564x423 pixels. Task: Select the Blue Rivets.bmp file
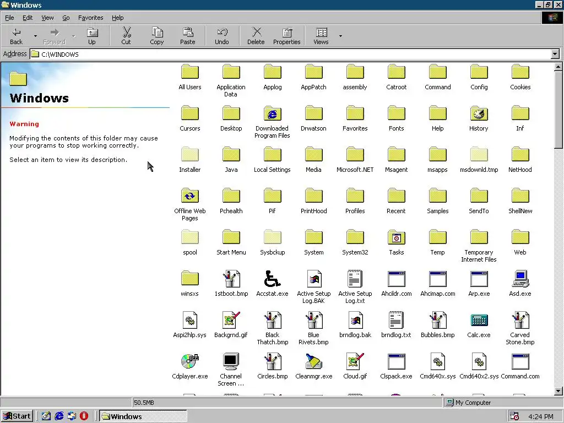(x=313, y=329)
